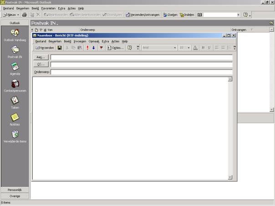Click the Paste icon in message toolbar
The image size is (275, 206).
80,48
